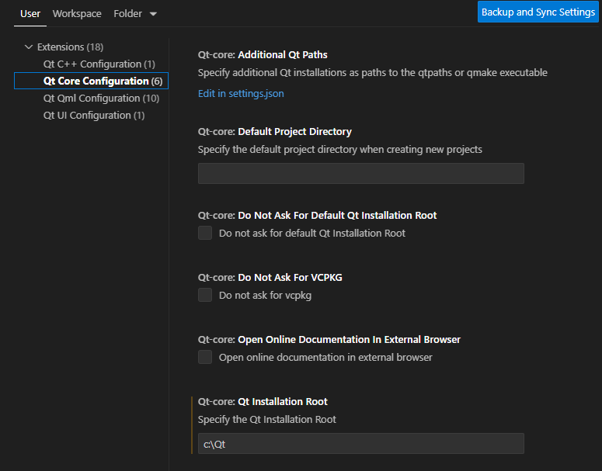
Task: Switch to the Workspace settings tab
Action: 77,14
